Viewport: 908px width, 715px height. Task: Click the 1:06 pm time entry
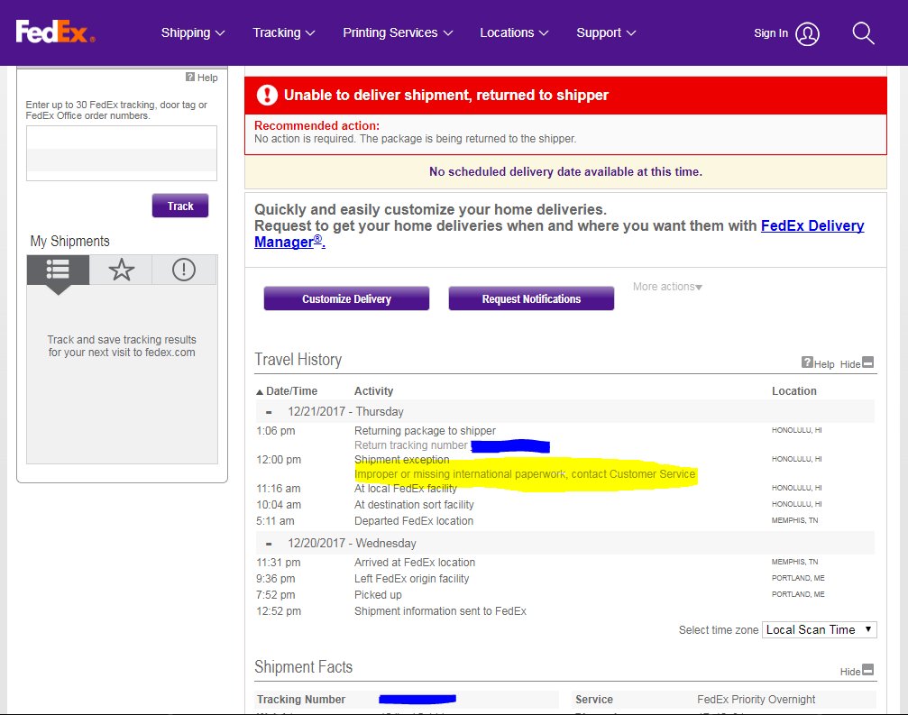tap(276, 431)
